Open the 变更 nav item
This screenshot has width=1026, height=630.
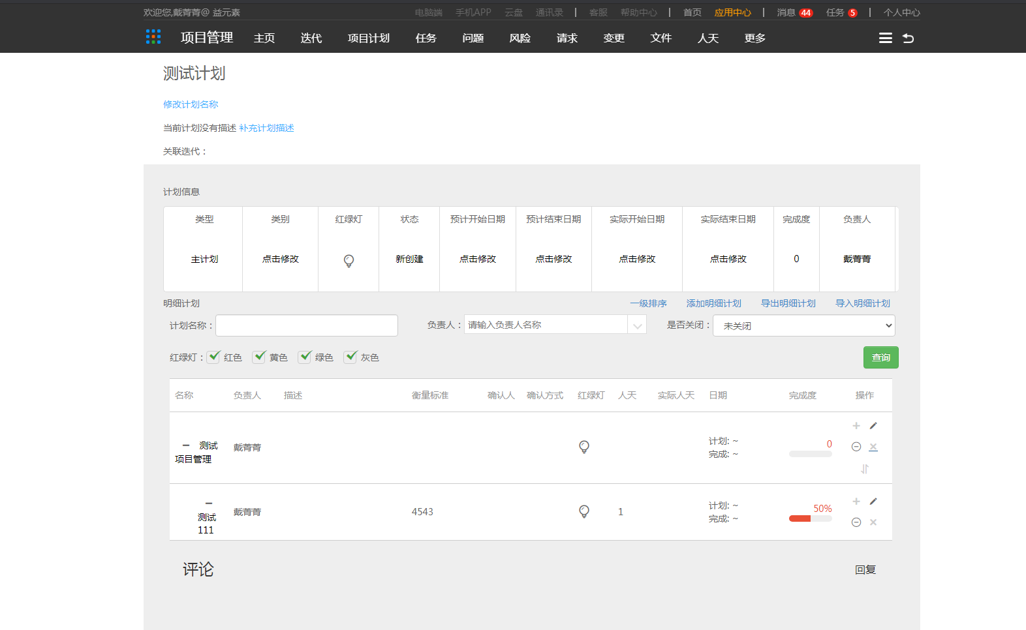614,38
